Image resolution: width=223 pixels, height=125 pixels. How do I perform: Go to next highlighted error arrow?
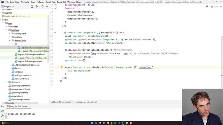coord(221,6)
